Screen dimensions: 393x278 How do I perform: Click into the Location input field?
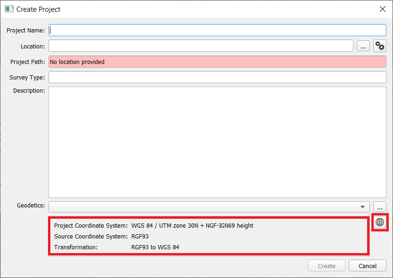(x=201, y=46)
